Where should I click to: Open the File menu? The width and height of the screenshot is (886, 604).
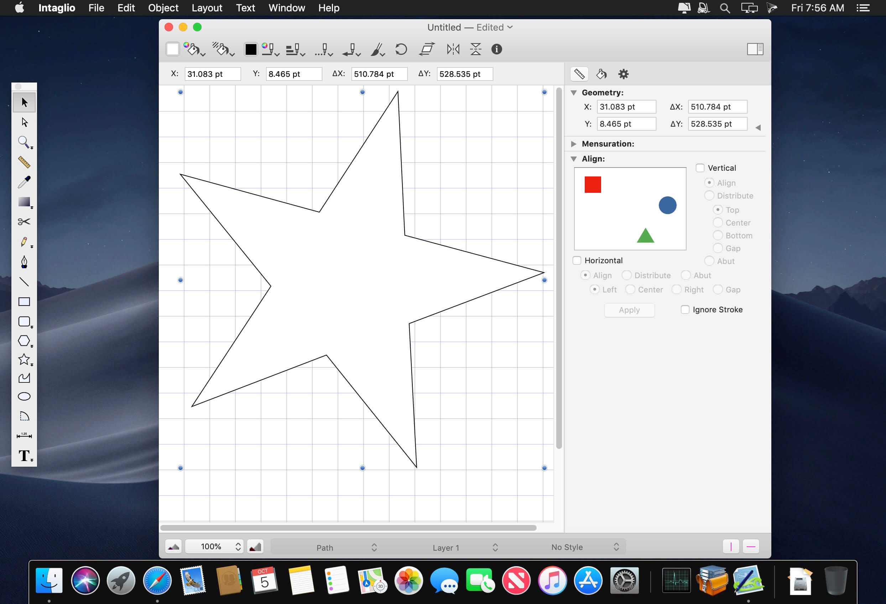point(96,8)
